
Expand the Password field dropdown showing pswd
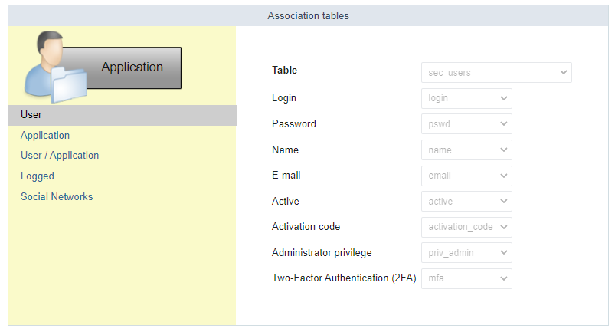(466, 124)
